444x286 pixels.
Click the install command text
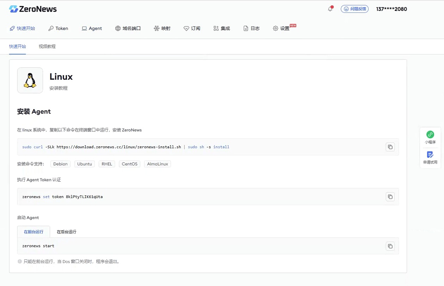pyautogui.click(x=126, y=147)
